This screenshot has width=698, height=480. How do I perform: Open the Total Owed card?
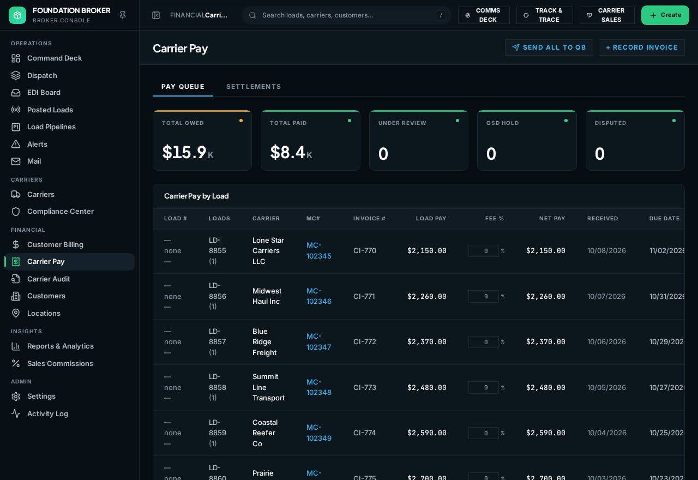202,140
